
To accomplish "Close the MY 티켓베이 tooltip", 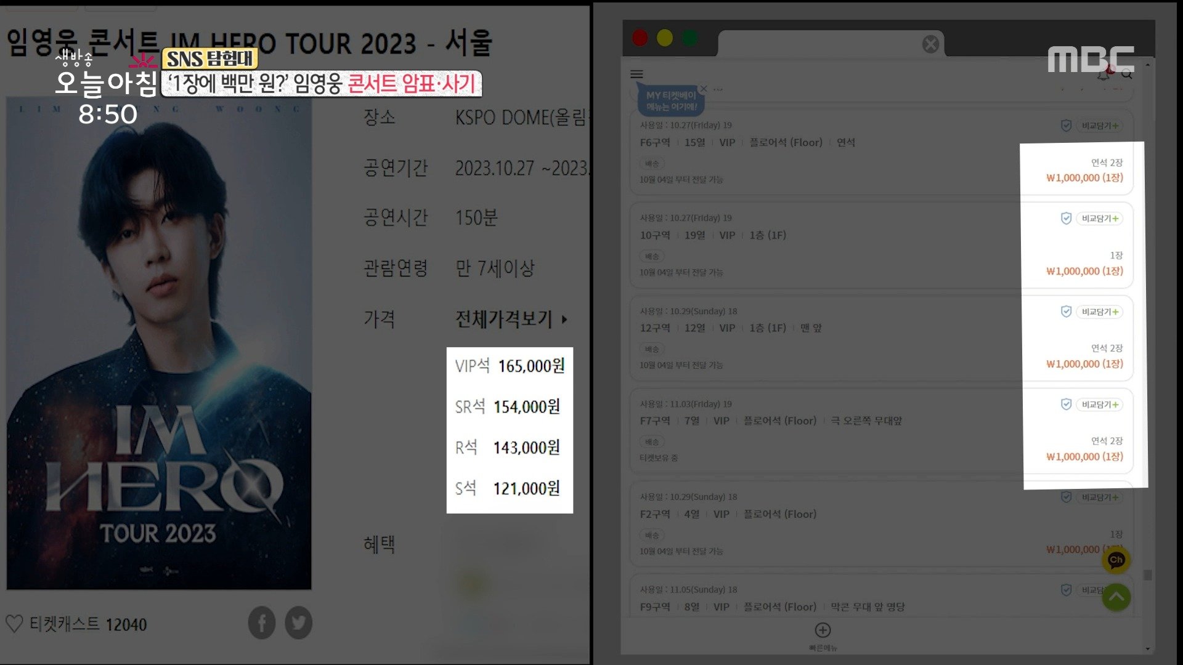I will 704,89.
